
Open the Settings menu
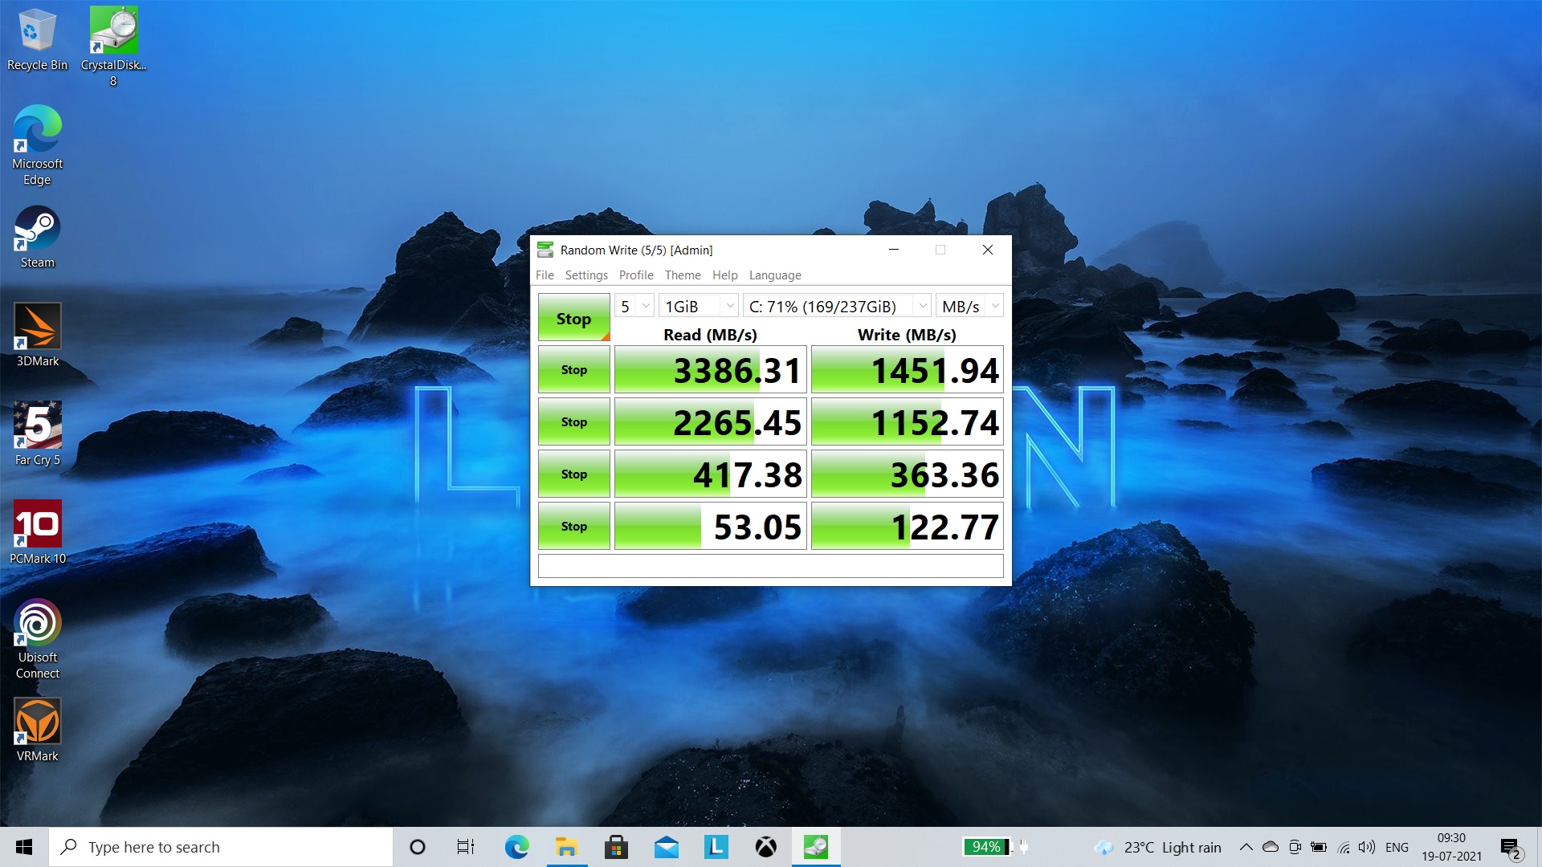(585, 275)
